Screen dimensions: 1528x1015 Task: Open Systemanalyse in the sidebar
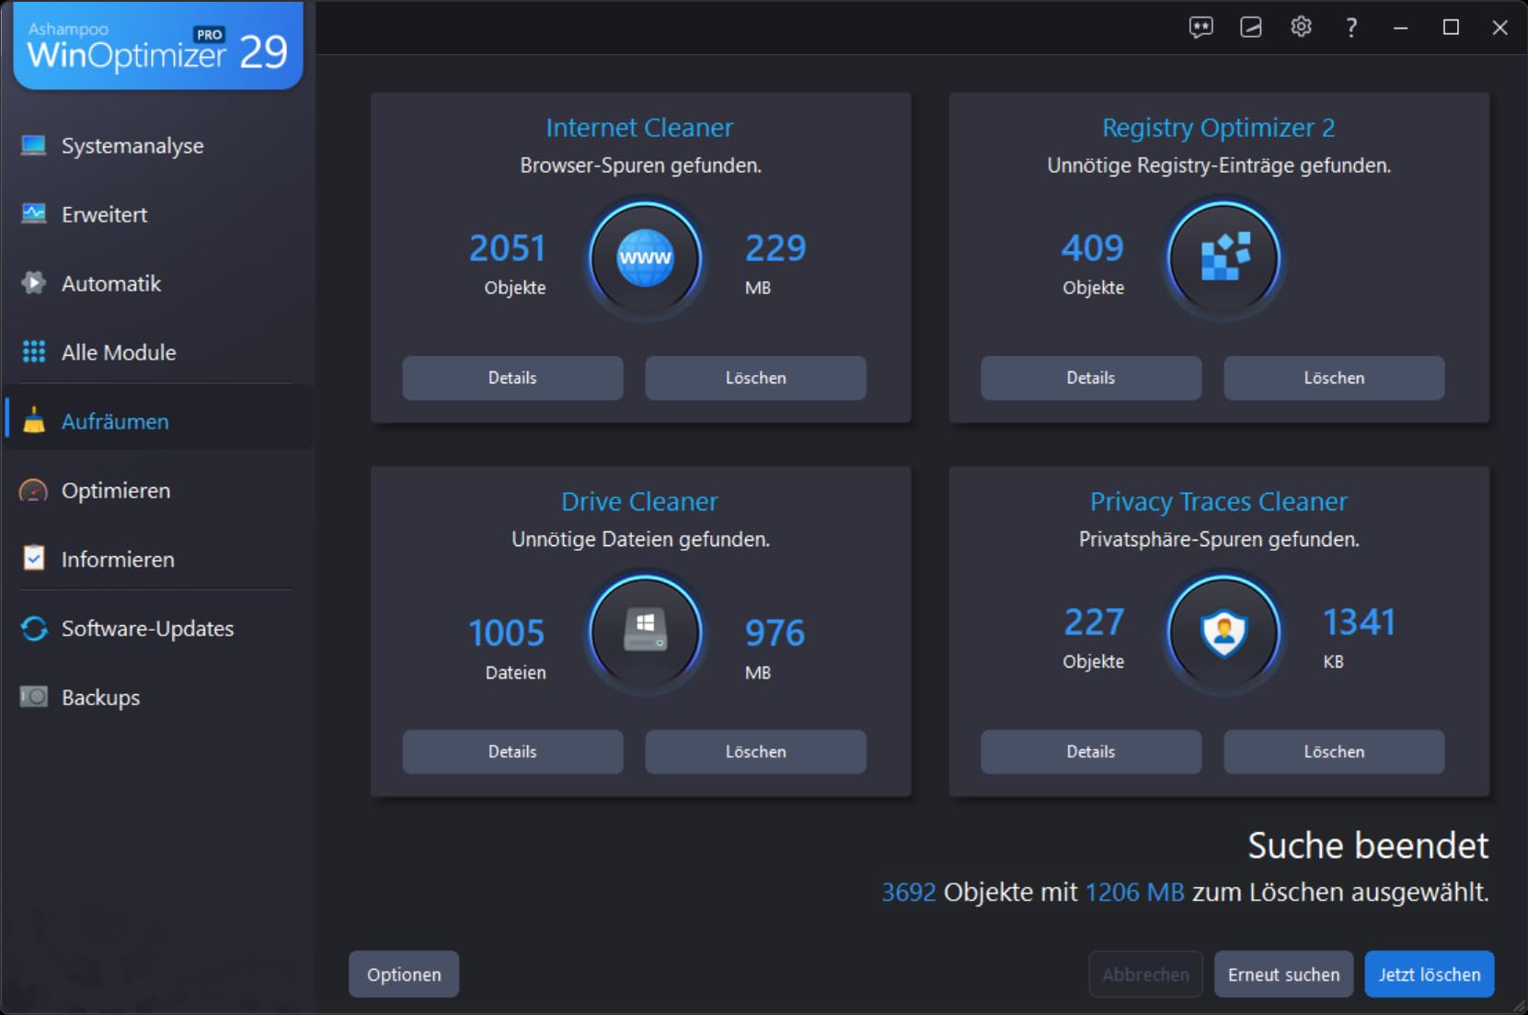tap(158, 145)
